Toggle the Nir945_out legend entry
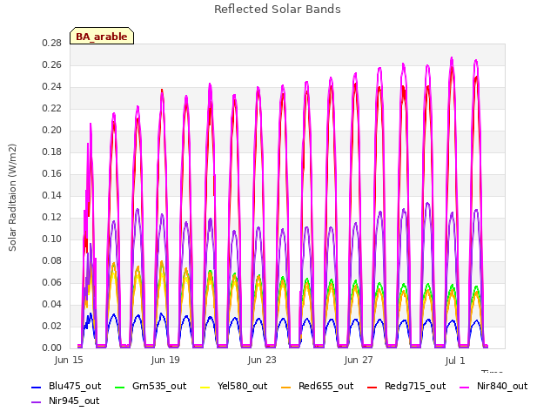The height and width of the screenshot is (418, 557). (65, 401)
